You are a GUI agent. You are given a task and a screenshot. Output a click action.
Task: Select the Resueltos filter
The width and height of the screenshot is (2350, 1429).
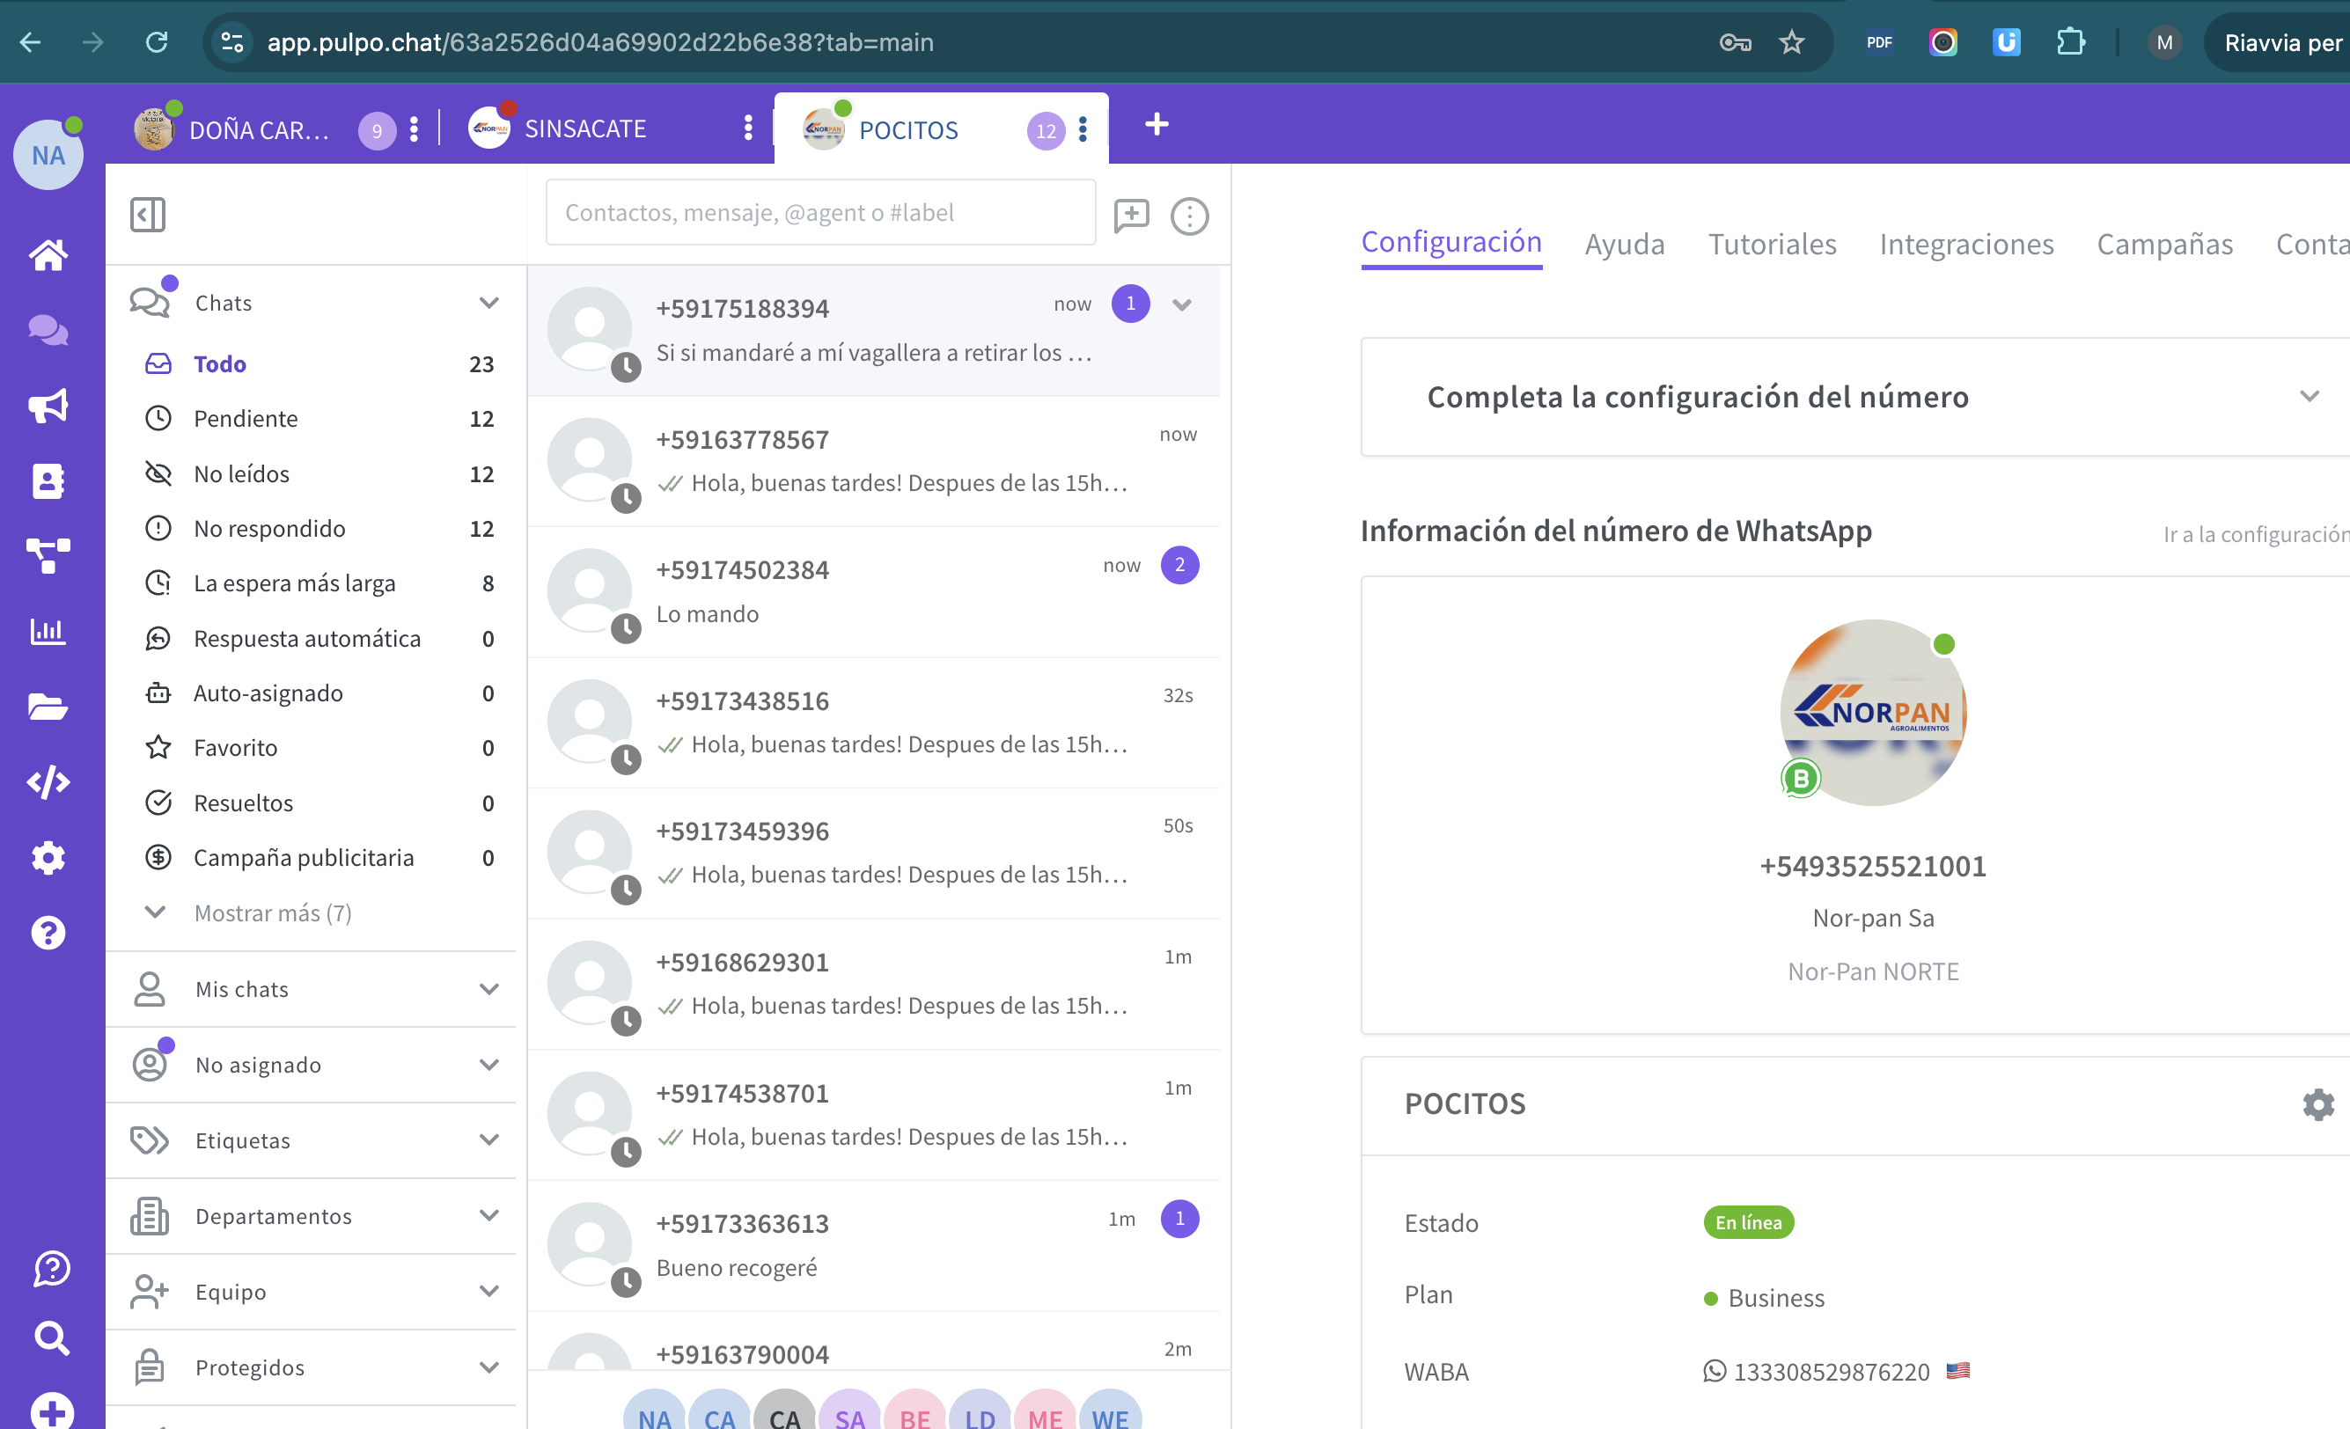click(x=243, y=802)
